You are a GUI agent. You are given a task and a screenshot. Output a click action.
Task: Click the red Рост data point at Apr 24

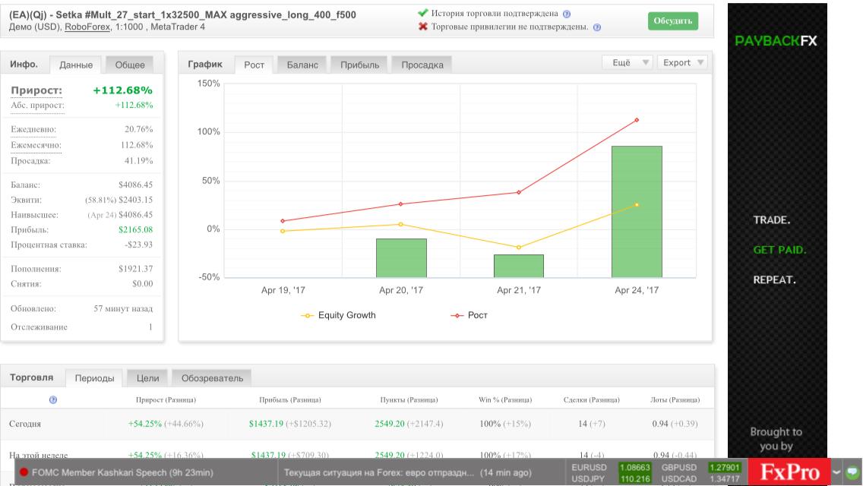pos(637,120)
